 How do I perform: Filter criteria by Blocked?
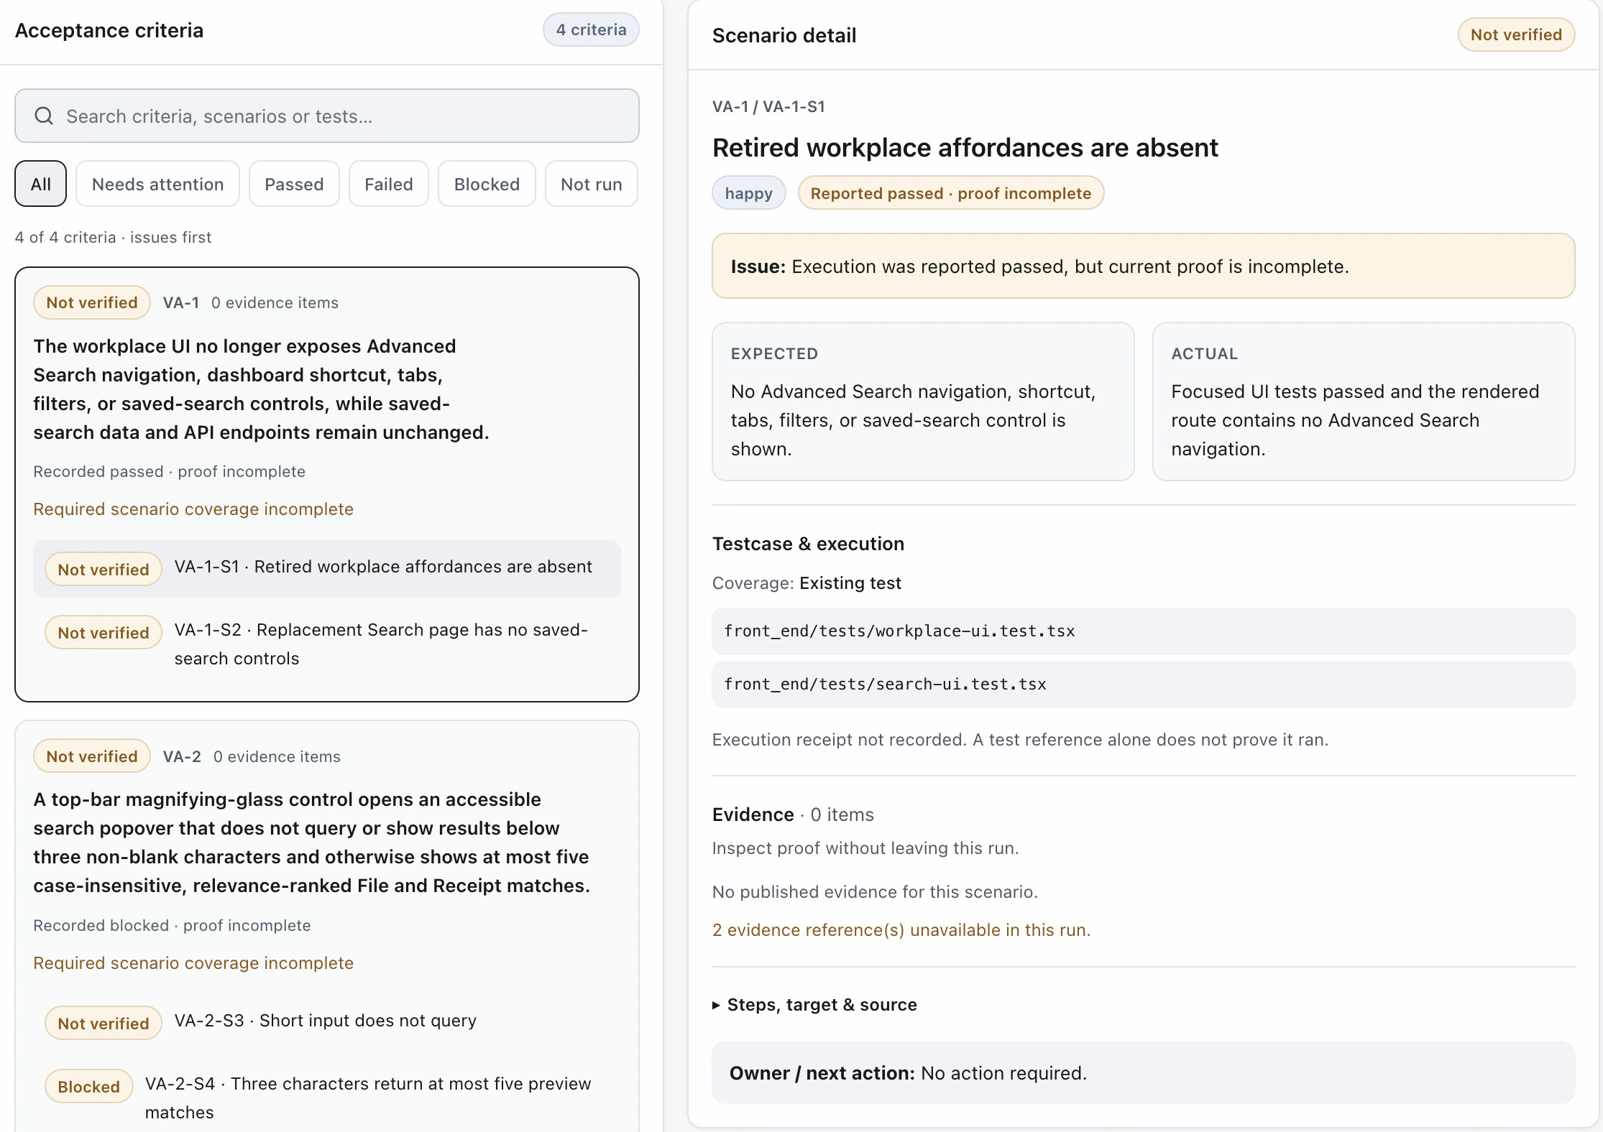[x=487, y=184]
